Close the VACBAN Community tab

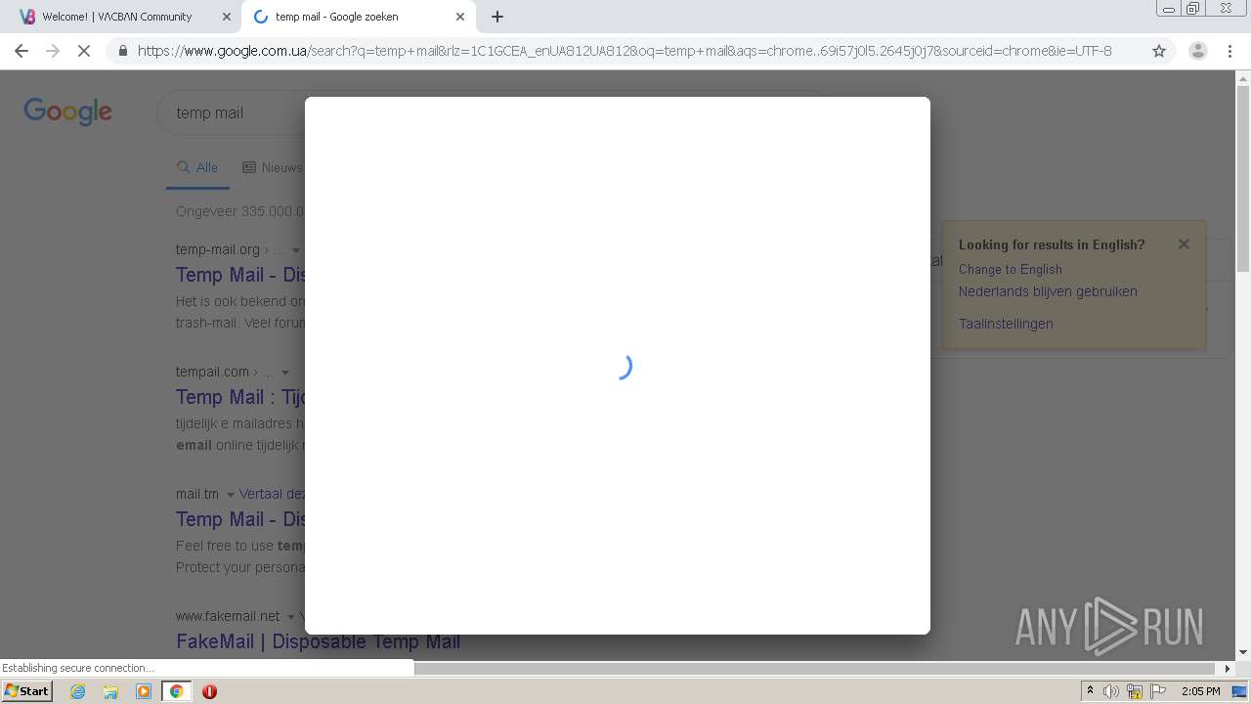226,17
